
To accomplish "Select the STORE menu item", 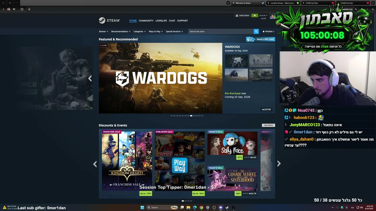I will click(x=133, y=21).
